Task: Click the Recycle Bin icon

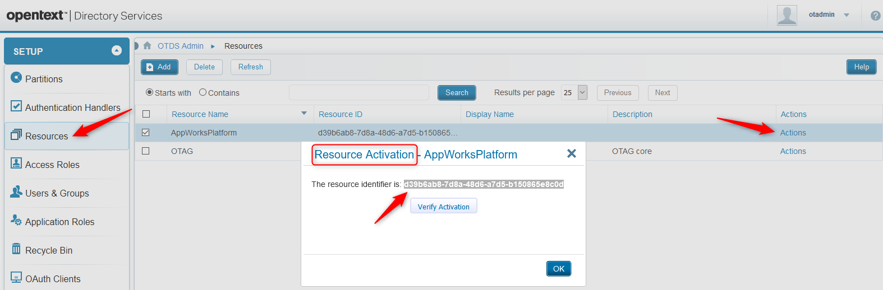Action: click(16, 249)
